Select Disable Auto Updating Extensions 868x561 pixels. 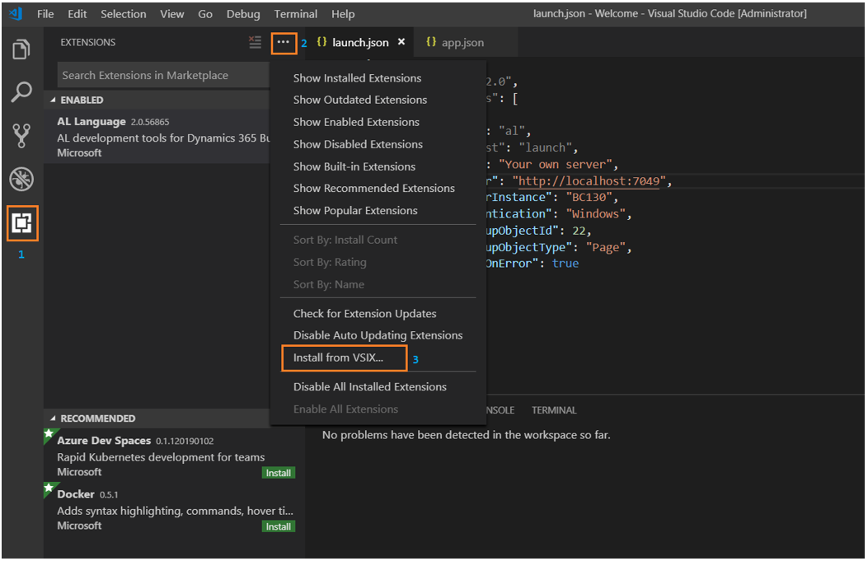click(x=378, y=335)
